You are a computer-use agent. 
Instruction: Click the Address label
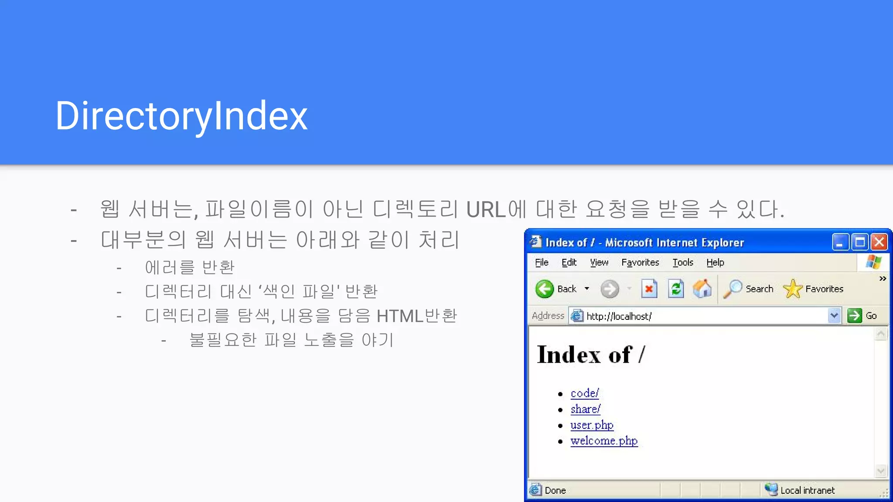(x=548, y=315)
